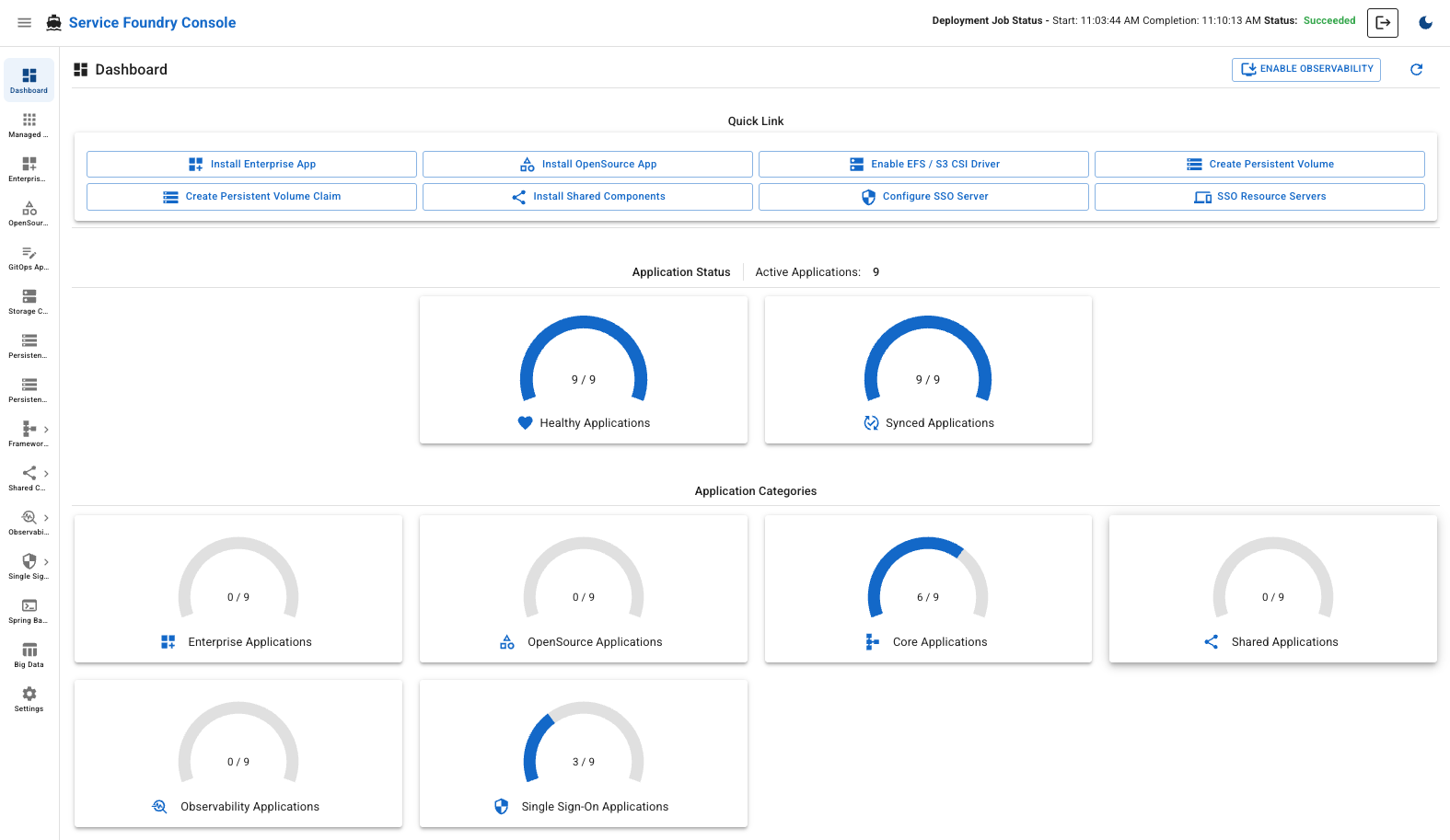Click Install Shared Components quick link

click(587, 197)
